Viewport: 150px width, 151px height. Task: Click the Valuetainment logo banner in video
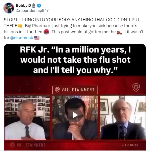[x=75, y=90]
